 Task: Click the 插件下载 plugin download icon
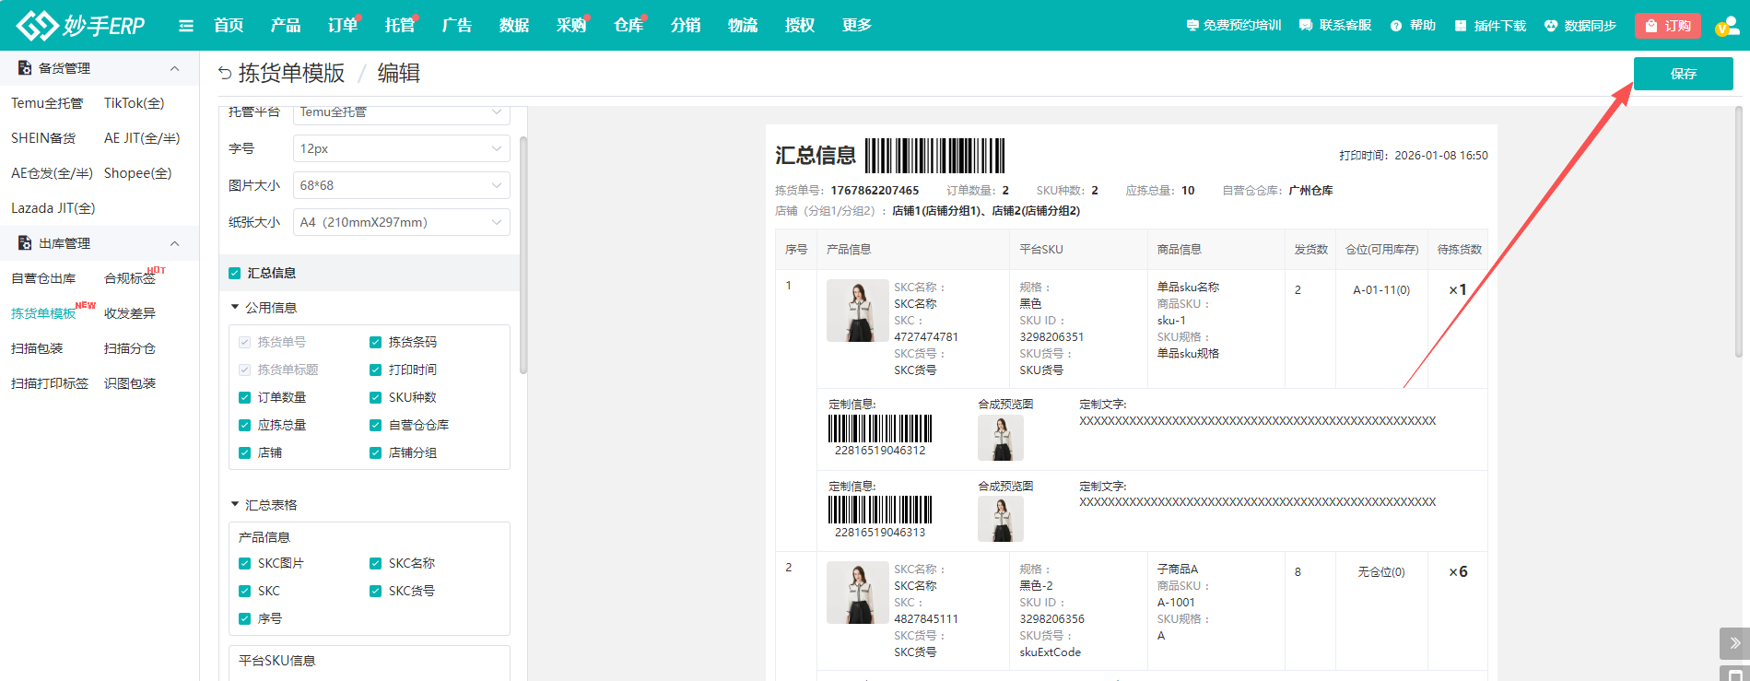click(1461, 26)
